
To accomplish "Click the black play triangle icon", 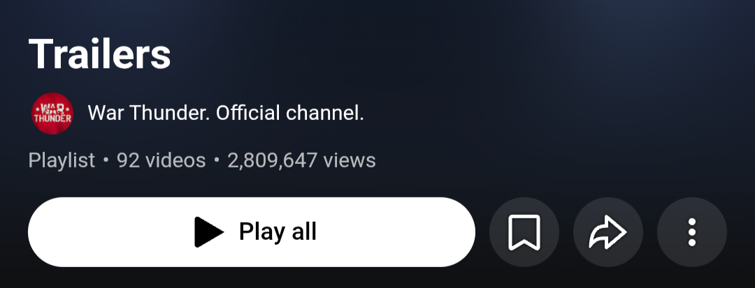I will 208,232.
